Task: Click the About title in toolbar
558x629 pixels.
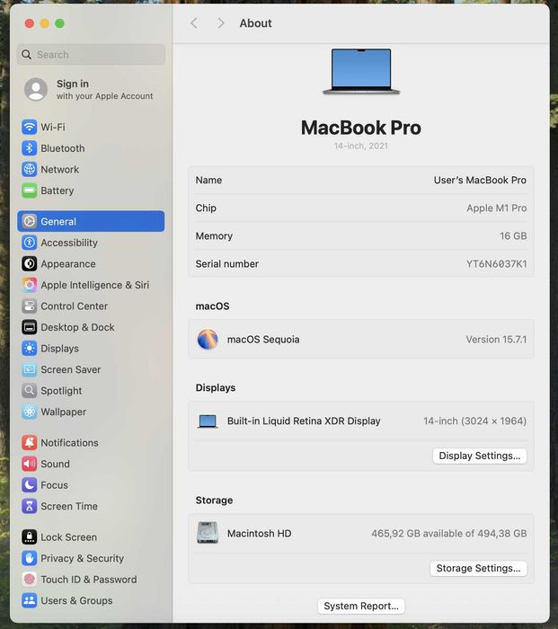Action: [255, 23]
